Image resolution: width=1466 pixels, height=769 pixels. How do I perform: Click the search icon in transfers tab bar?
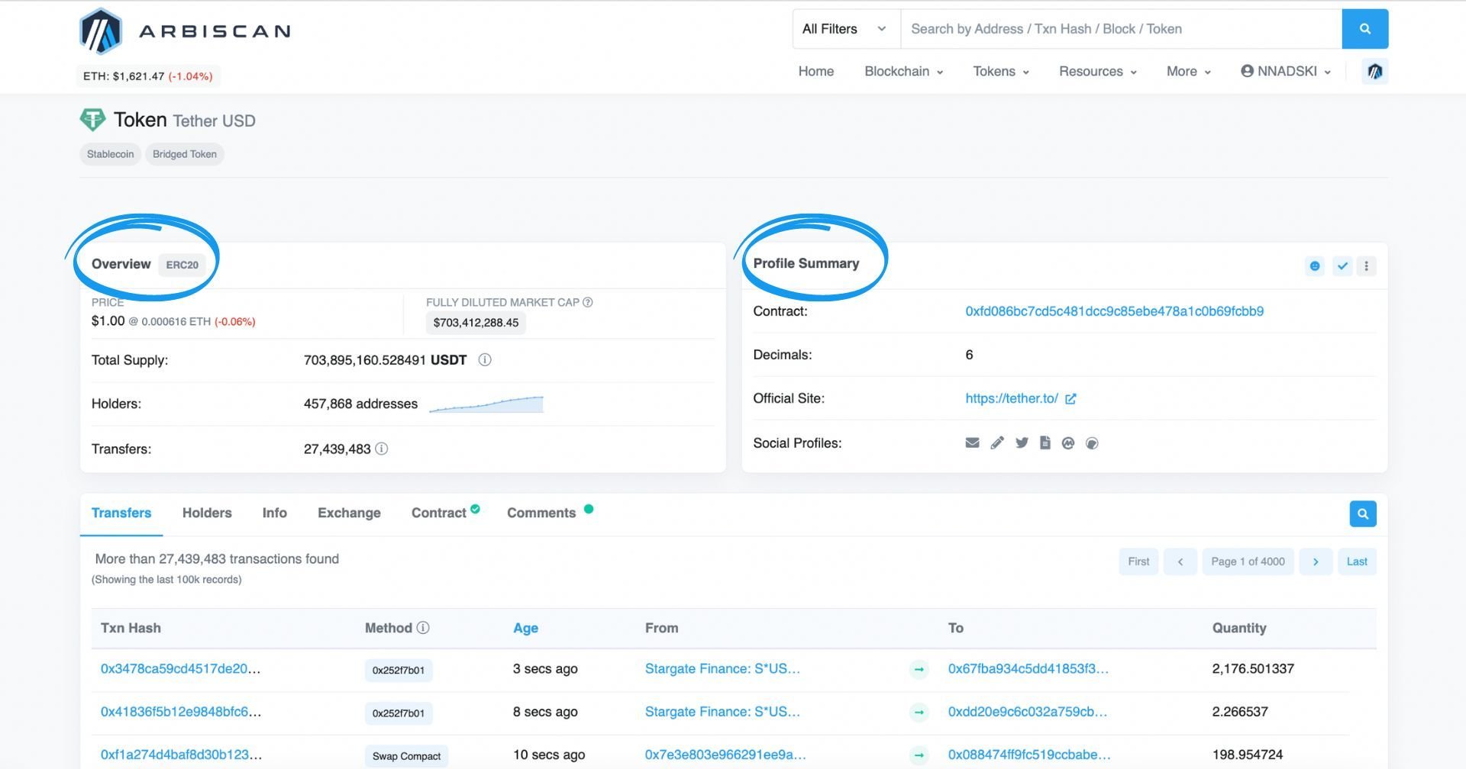point(1363,513)
